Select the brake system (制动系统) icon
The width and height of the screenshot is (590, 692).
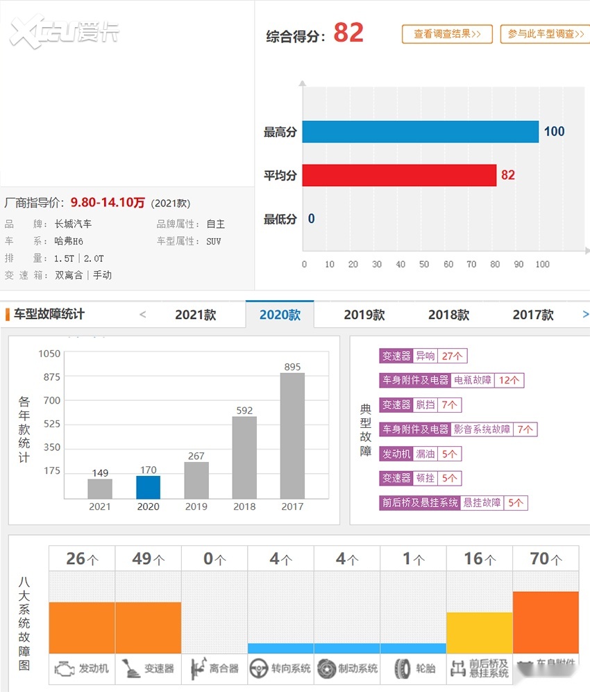[x=326, y=669]
